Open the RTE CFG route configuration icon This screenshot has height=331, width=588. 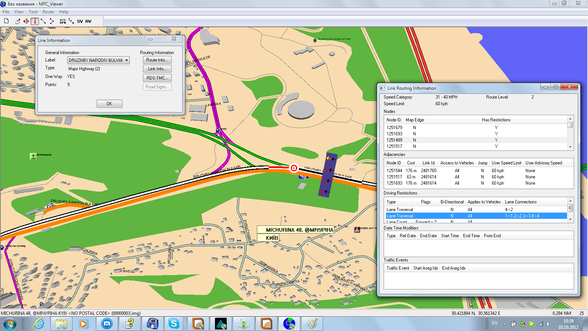pos(63,21)
